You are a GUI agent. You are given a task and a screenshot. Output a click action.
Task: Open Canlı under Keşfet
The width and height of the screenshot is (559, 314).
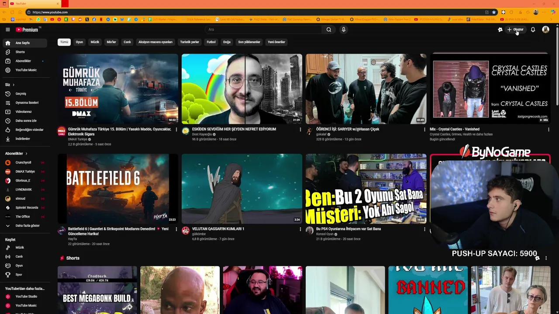coord(25,256)
